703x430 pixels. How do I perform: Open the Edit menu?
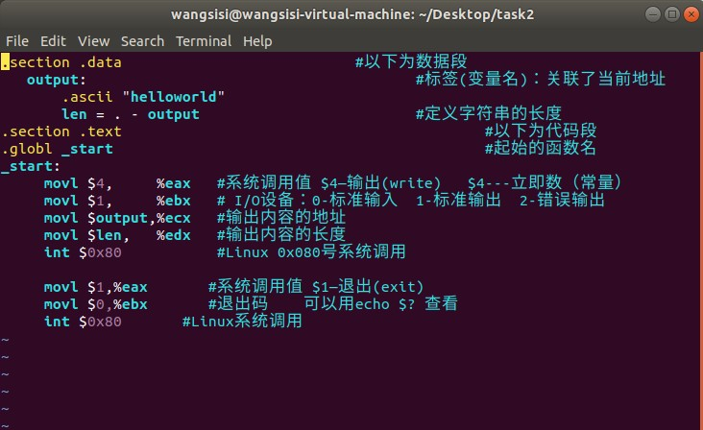pos(53,41)
